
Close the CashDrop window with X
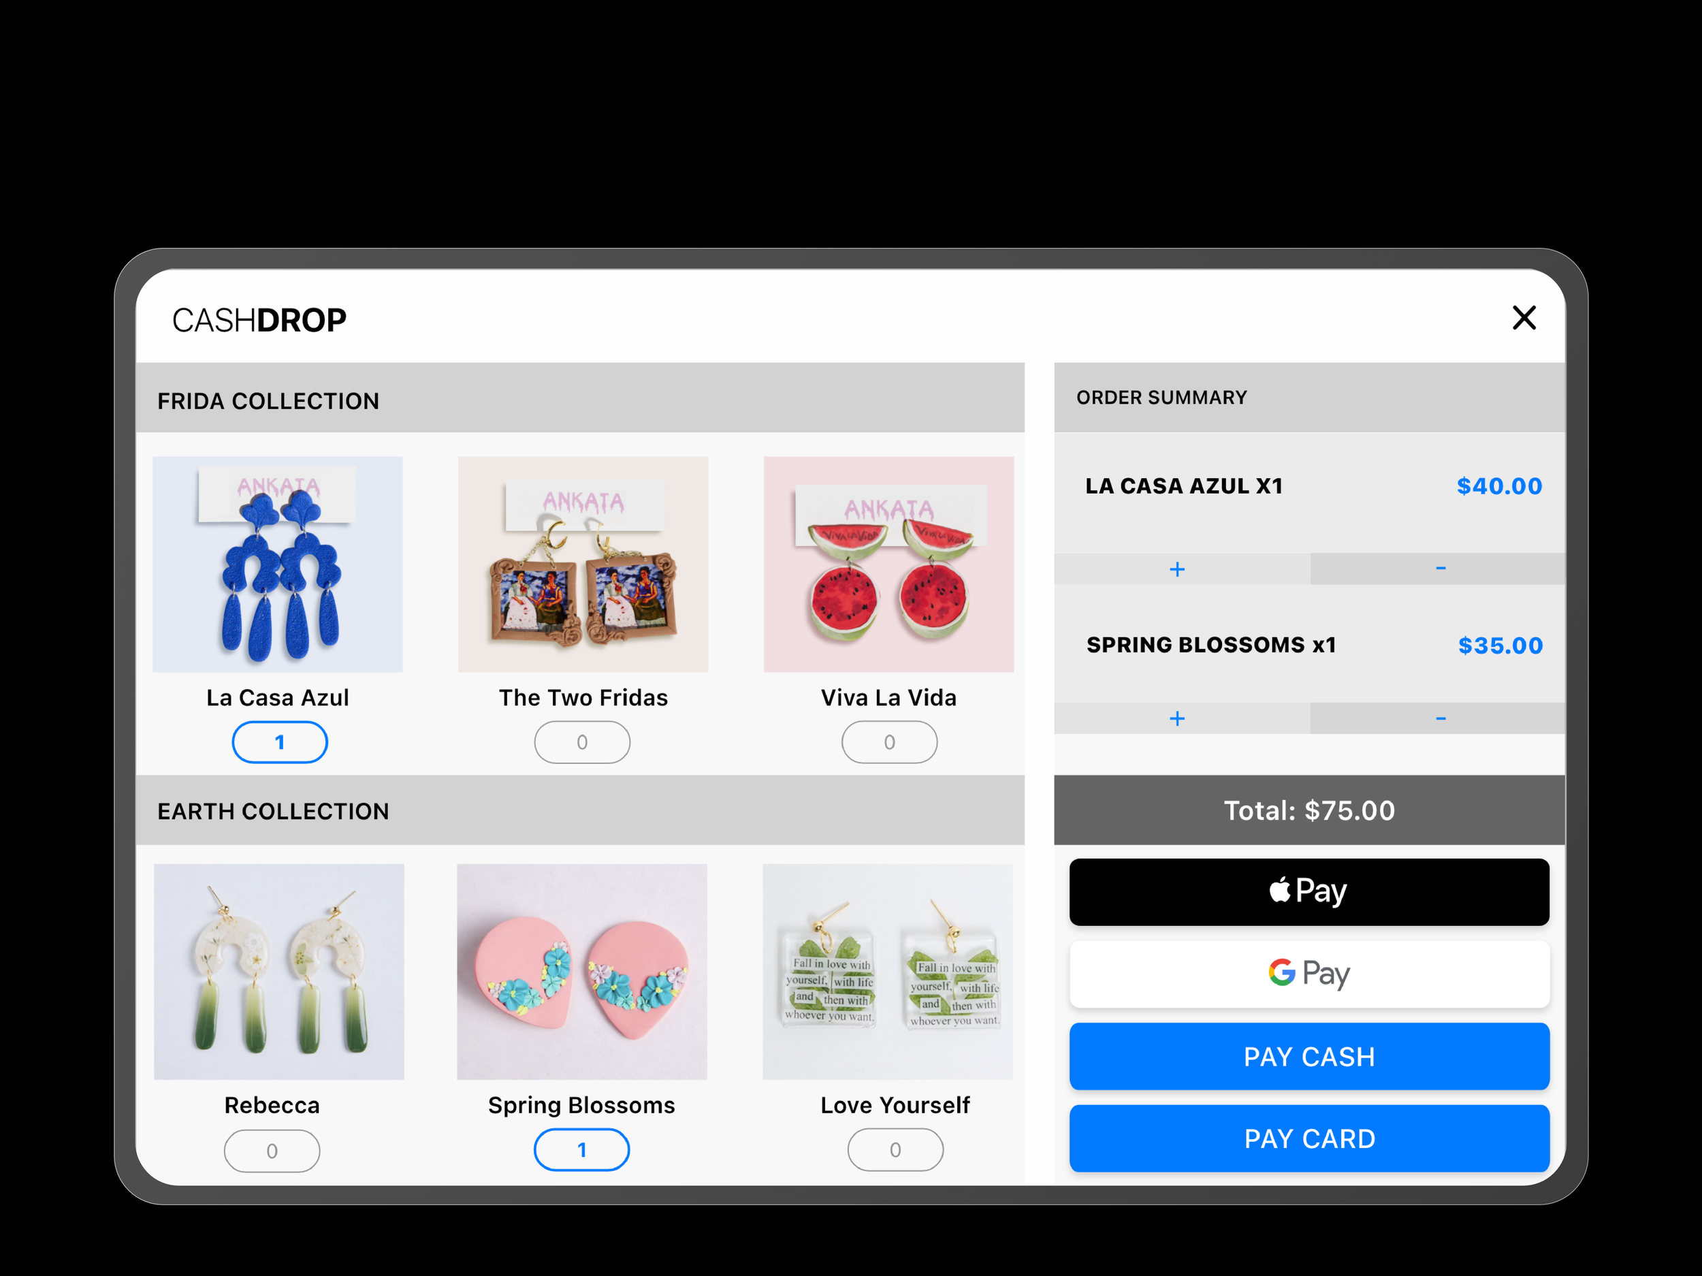click(1524, 318)
